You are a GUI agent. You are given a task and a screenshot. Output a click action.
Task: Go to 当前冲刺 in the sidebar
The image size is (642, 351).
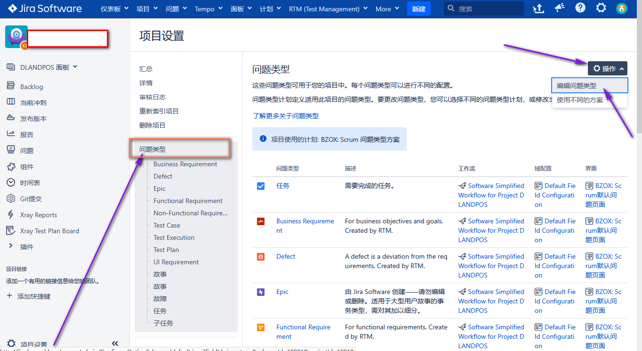(33, 103)
